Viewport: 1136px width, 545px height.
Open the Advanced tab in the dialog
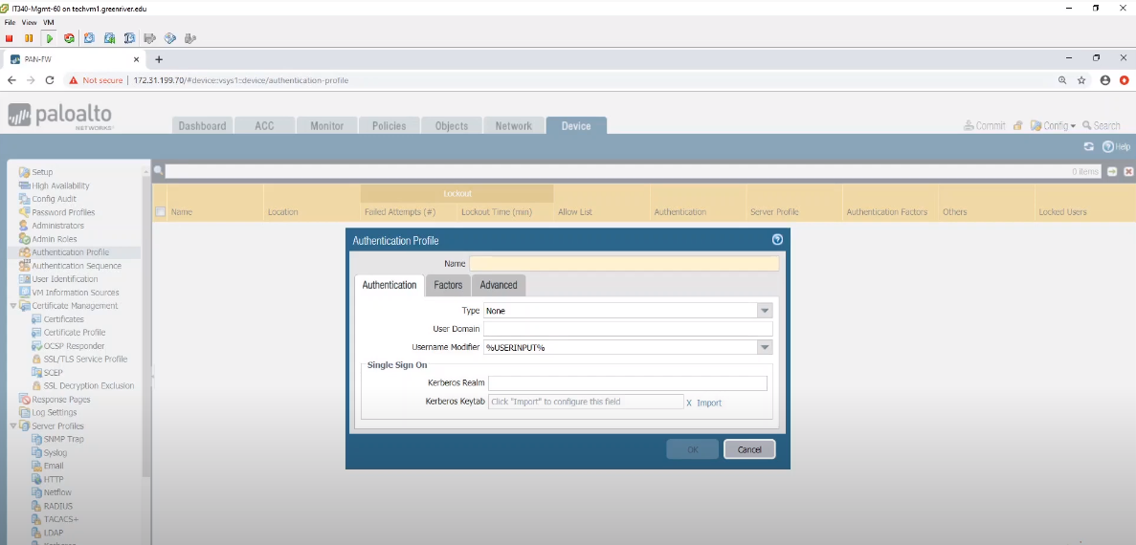click(499, 285)
